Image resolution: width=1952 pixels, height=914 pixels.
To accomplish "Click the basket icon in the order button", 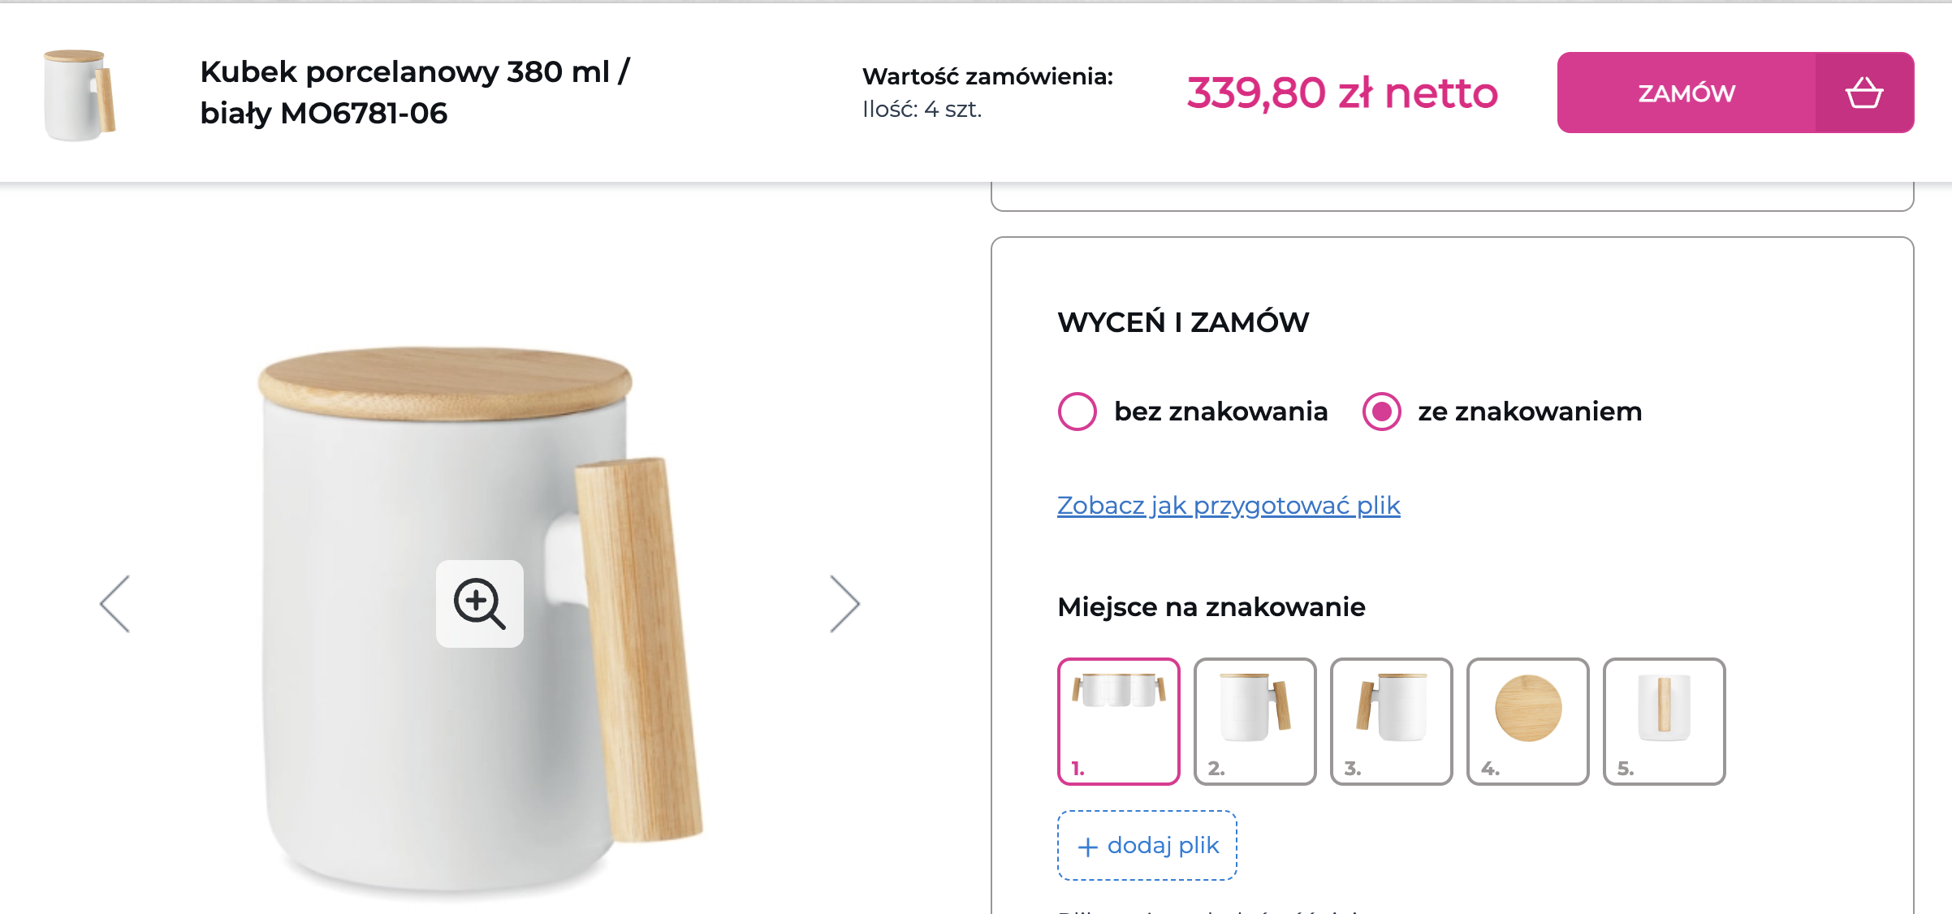I will point(1863,93).
